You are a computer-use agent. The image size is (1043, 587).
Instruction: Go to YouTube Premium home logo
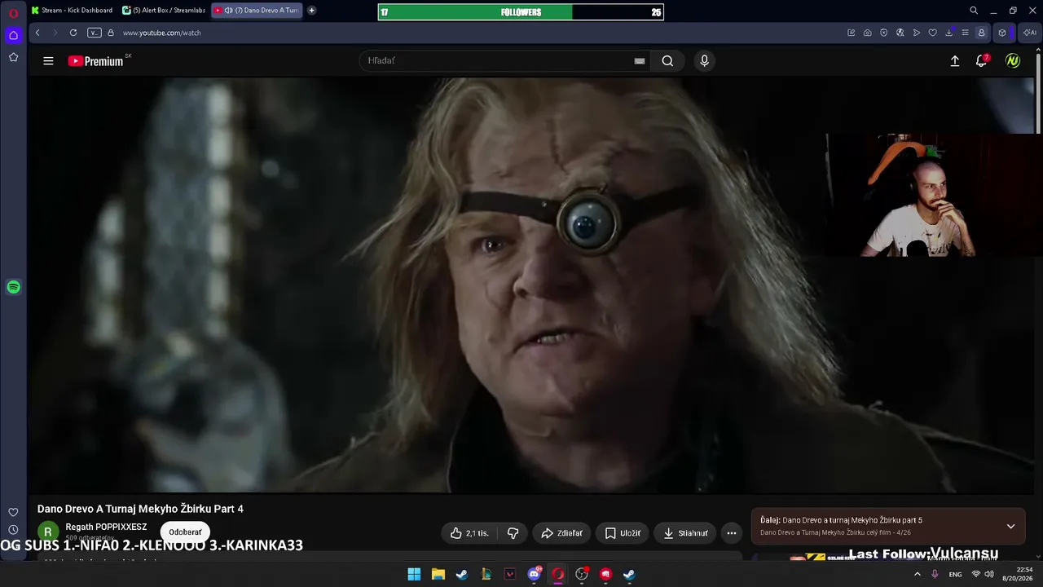click(95, 61)
